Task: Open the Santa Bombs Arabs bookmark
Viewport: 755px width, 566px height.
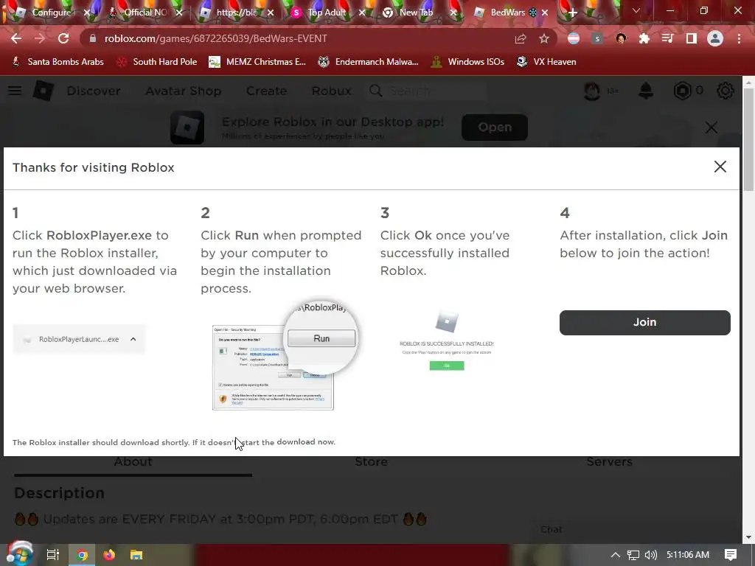Action: click(58, 62)
